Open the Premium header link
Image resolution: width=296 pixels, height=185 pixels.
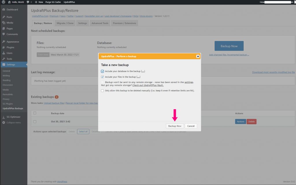54,16
